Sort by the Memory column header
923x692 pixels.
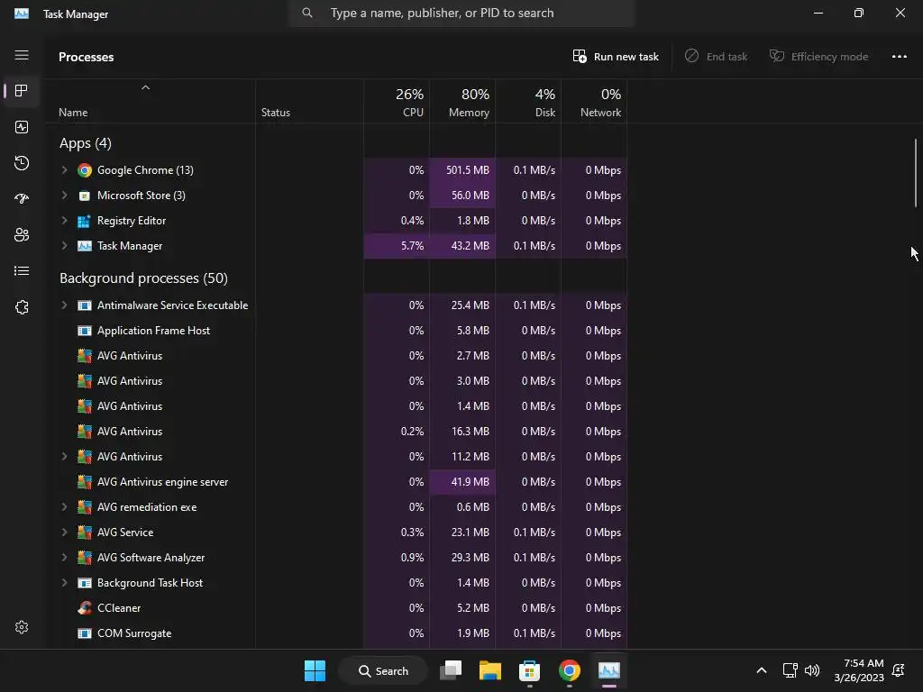click(x=462, y=102)
